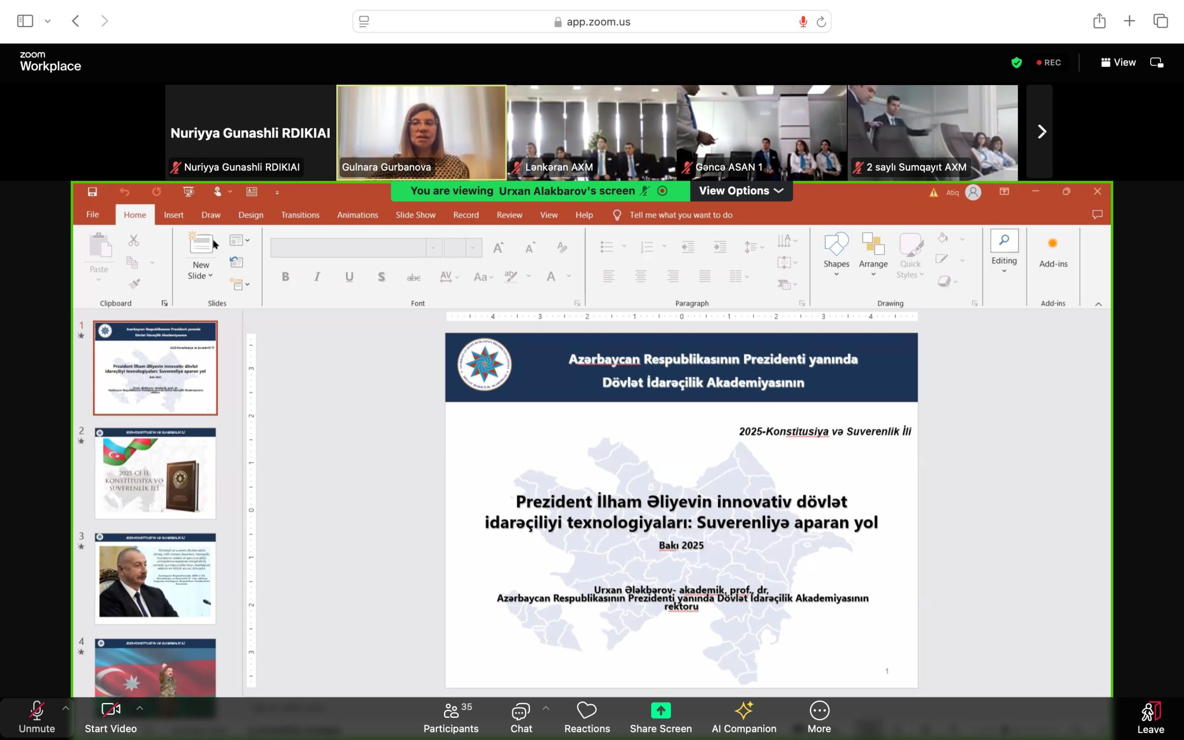
Task: Apply bold formatting with the Bold icon
Action: pyautogui.click(x=285, y=277)
